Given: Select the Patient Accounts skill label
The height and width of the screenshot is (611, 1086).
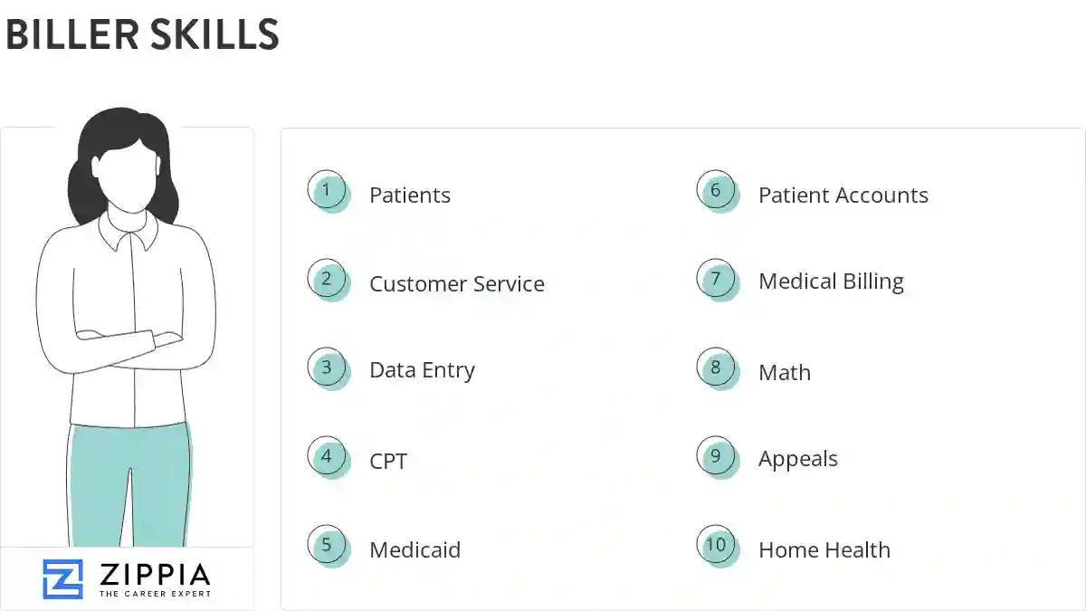Looking at the screenshot, I should coord(843,196).
